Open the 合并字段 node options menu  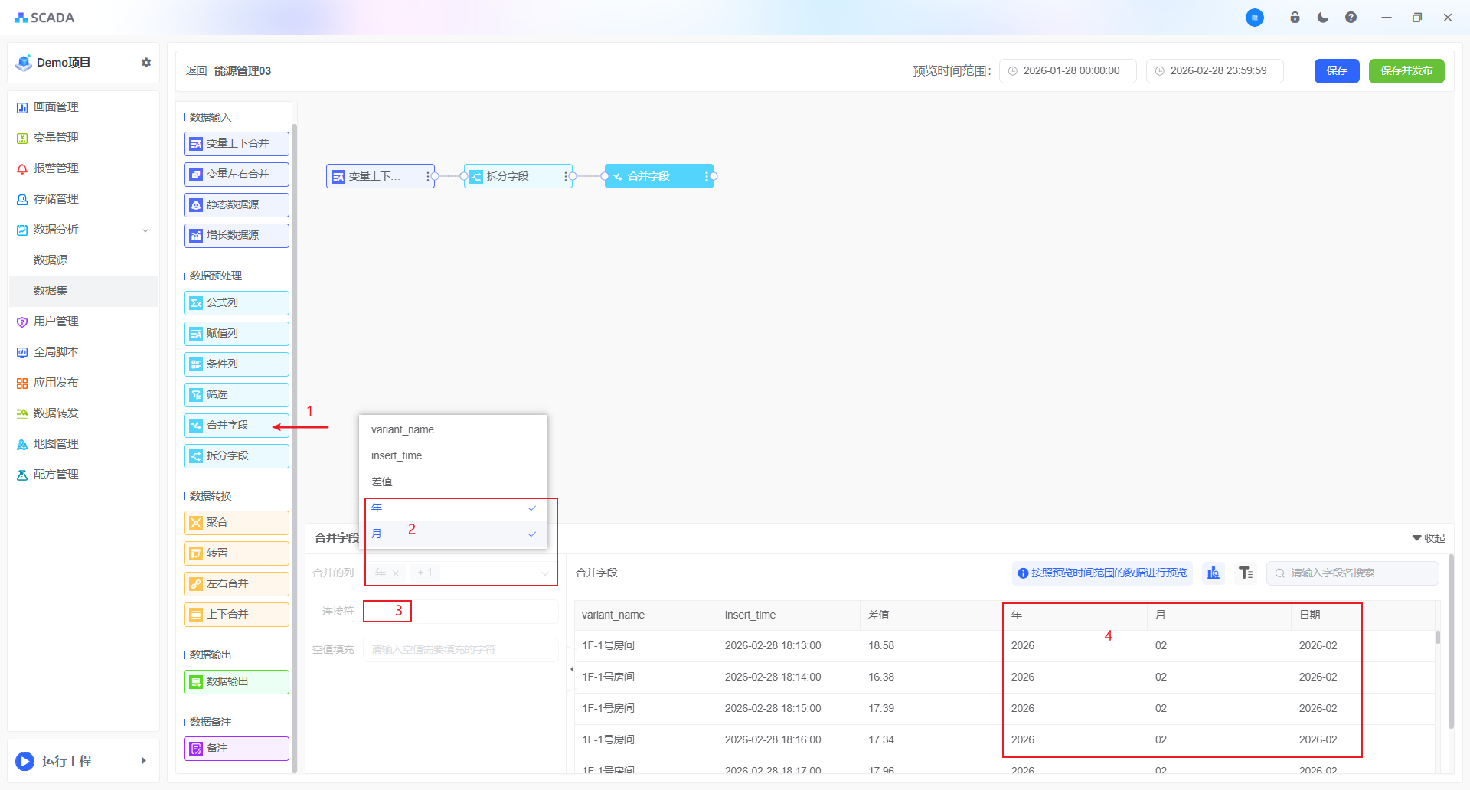[x=706, y=176]
